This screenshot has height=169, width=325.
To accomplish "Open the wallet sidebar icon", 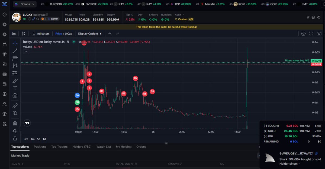I will (x=5, y=84).
